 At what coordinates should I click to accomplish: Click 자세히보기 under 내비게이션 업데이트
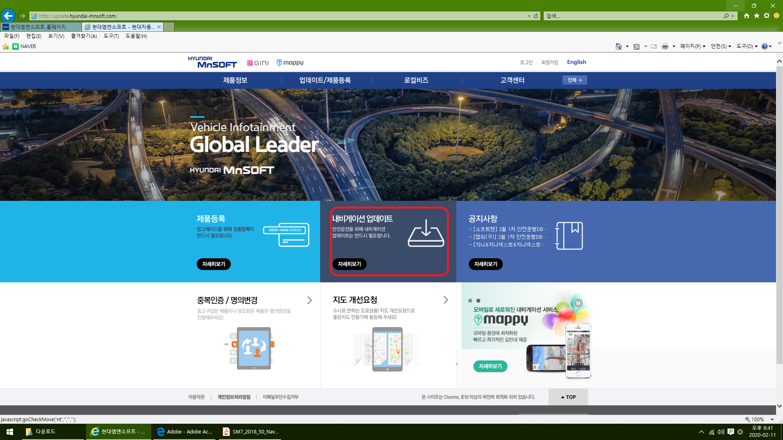[349, 264]
